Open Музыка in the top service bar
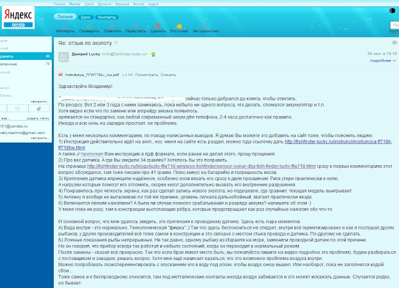 pos(122,4)
